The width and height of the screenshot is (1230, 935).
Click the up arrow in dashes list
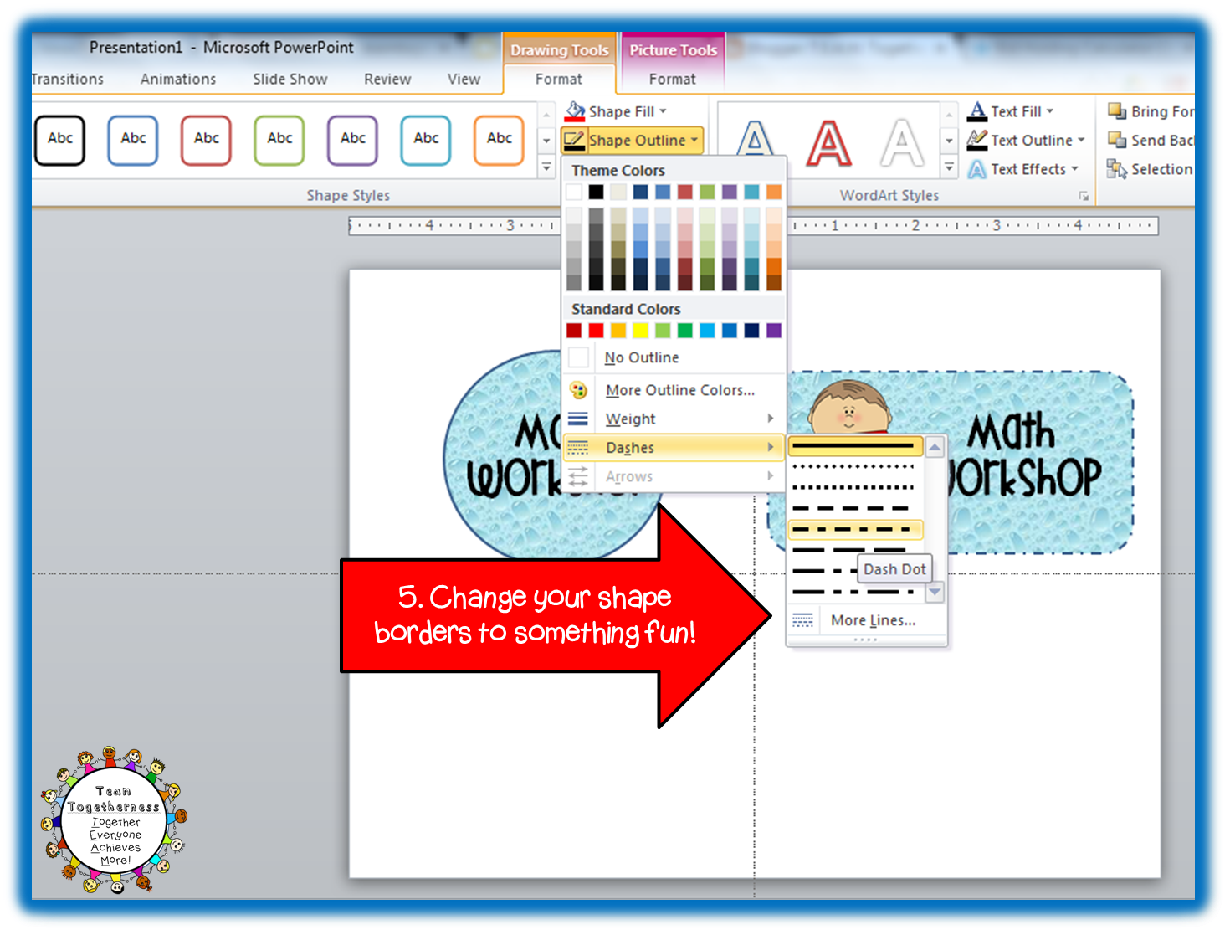coord(935,447)
